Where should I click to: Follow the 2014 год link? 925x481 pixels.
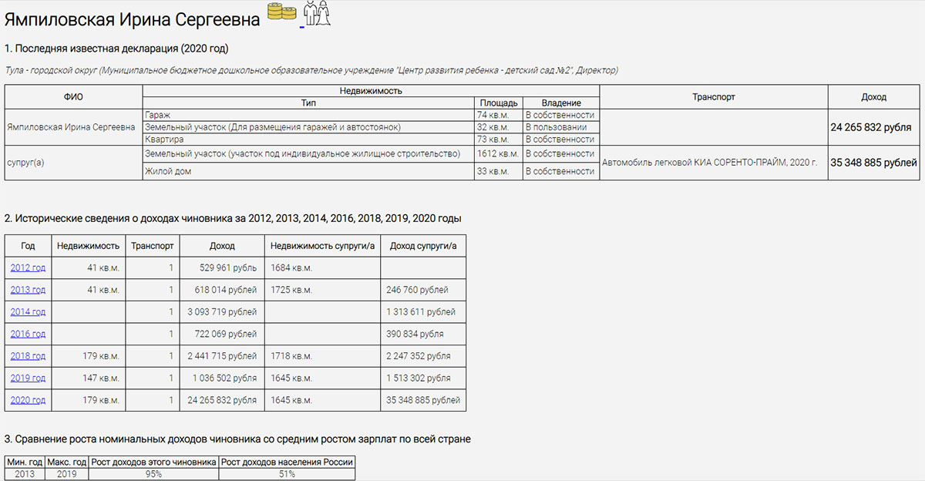28,312
